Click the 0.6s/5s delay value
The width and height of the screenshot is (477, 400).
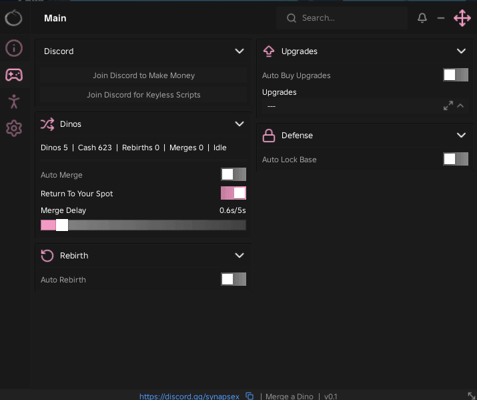(x=232, y=210)
